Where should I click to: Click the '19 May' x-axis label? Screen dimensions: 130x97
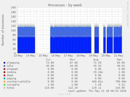(93, 56)
